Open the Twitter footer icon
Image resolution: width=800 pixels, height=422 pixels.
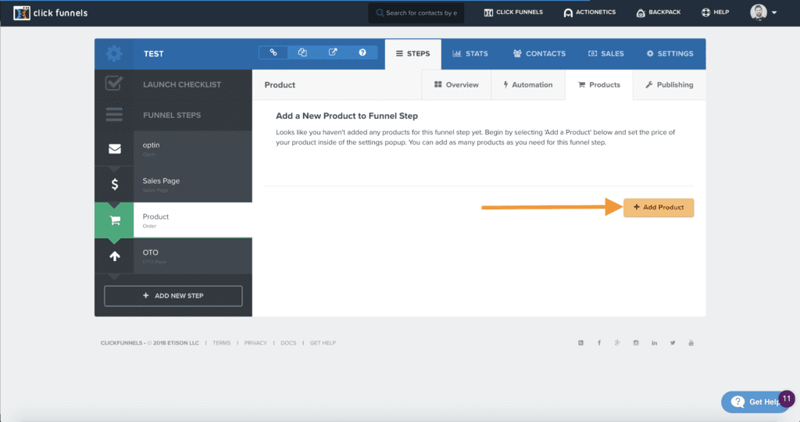click(x=673, y=343)
